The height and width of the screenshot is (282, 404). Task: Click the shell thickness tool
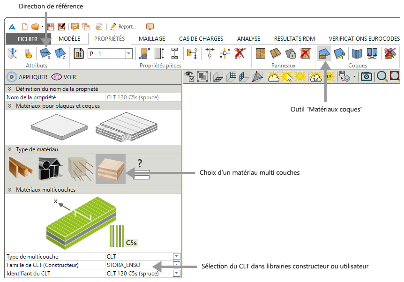339,53
